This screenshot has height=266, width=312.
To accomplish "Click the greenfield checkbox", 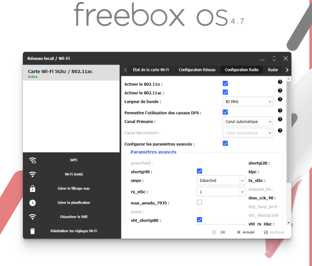I will tap(200, 162).
